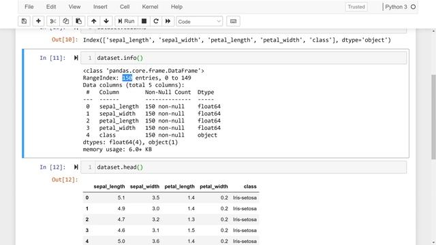Cut selected cells with scissors icon

[x=53, y=21]
